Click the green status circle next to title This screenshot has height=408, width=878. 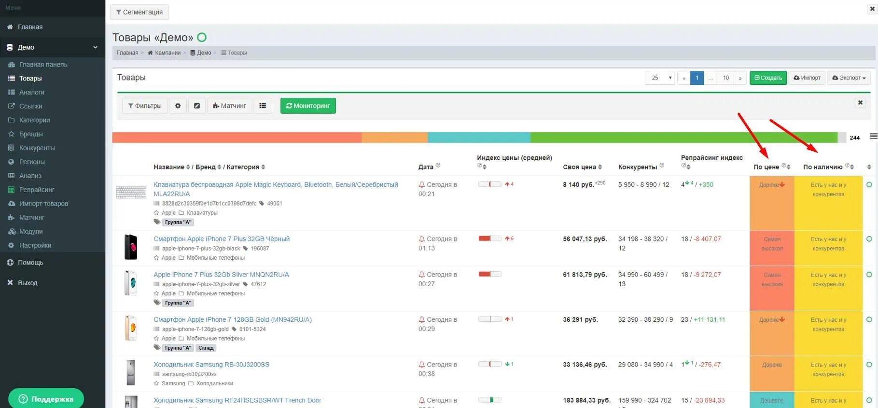click(202, 37)
